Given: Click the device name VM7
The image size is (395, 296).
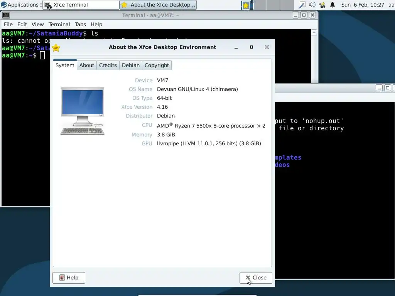Looking at the screenshot, I should coord(162,80).
